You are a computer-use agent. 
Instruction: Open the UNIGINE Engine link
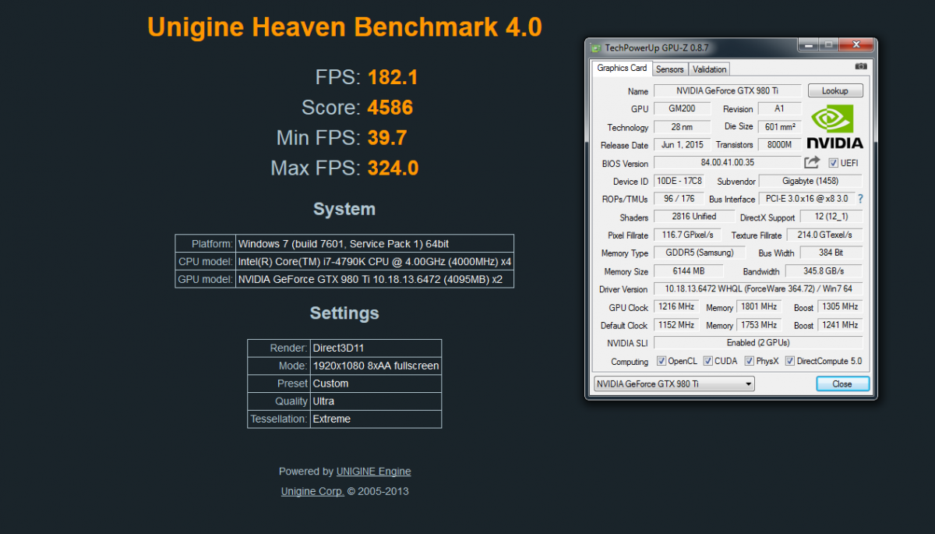click(x=373, y=471)
